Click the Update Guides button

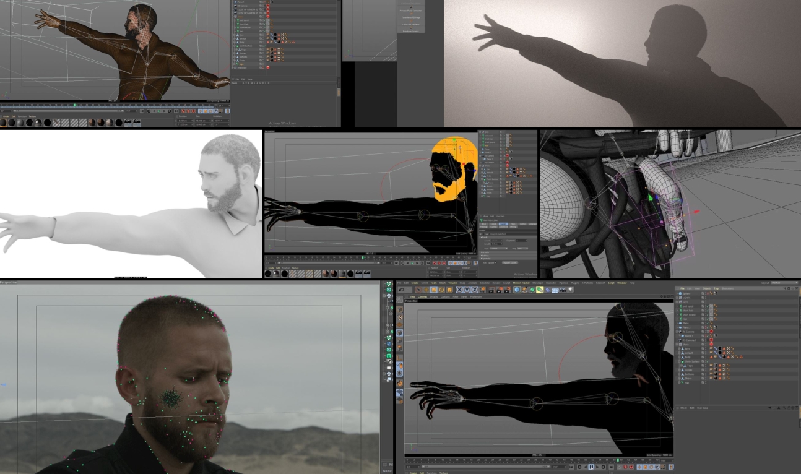(509, 262)
